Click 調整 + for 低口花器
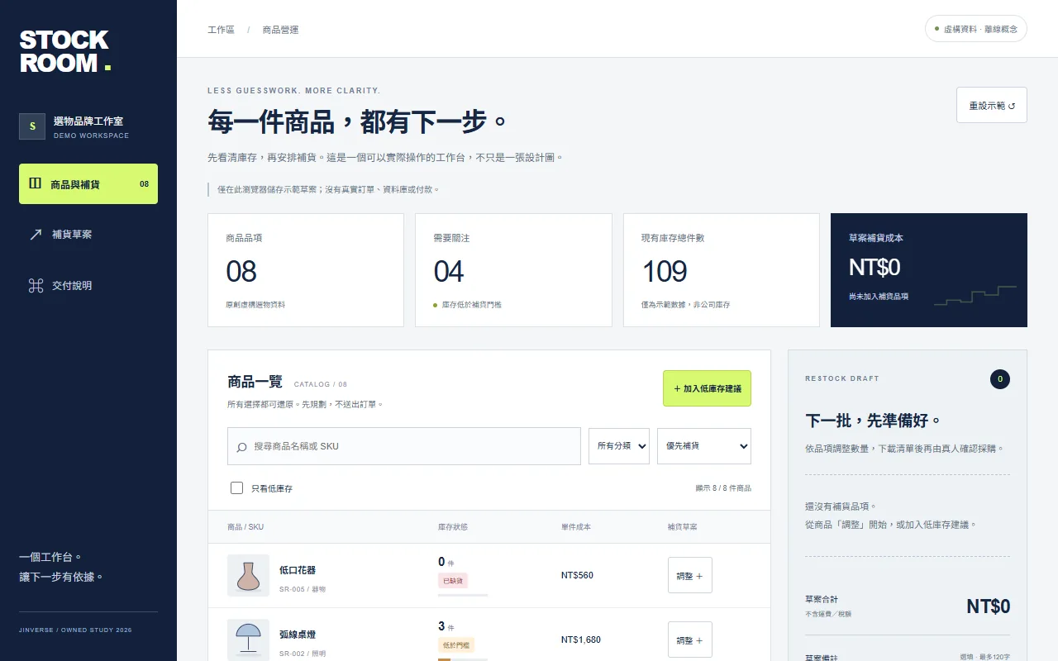This screenshot has width=1058, height=661. tap(690, 575)
